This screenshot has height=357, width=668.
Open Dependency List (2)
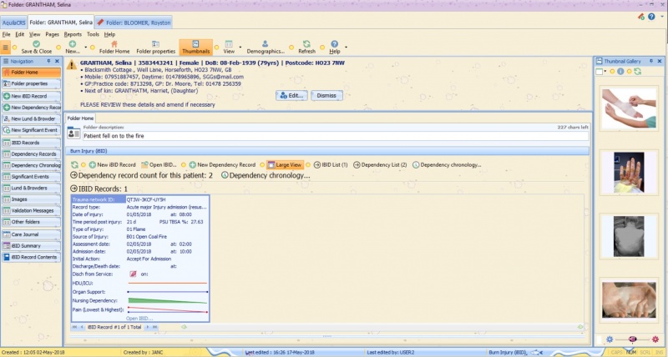(x=380, y=165)
